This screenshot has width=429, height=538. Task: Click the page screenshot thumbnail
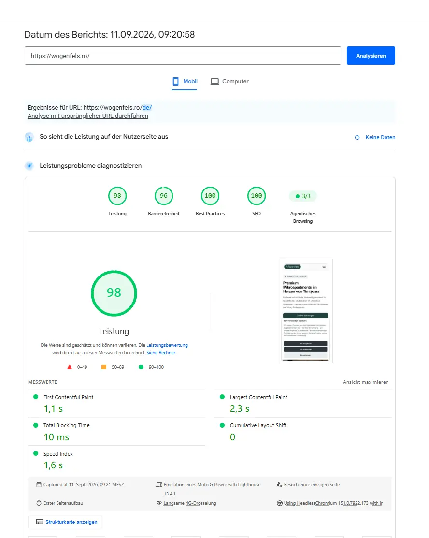coord(306,311)
